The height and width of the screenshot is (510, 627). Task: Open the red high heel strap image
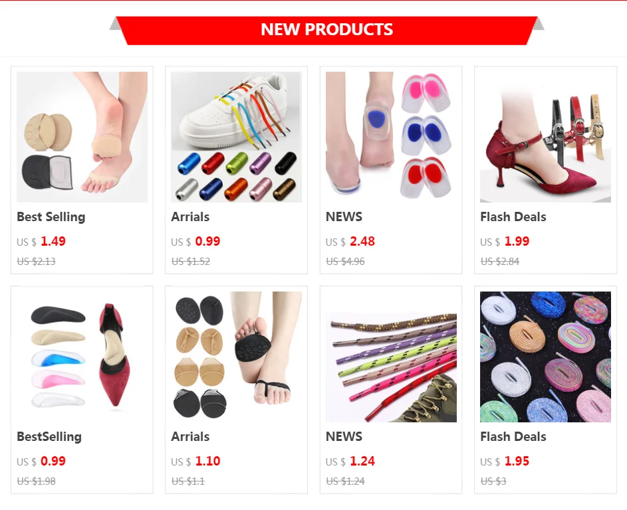pos(545,137)
